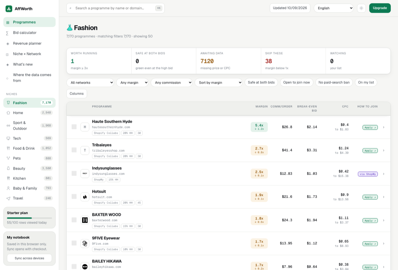Click the Niche × Network icon
This screenshot has width=398, height=270.
coord(8,54)
